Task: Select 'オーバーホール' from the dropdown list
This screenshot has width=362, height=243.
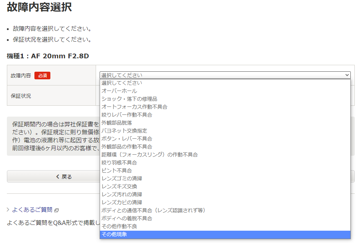Action: pos(119,91)
